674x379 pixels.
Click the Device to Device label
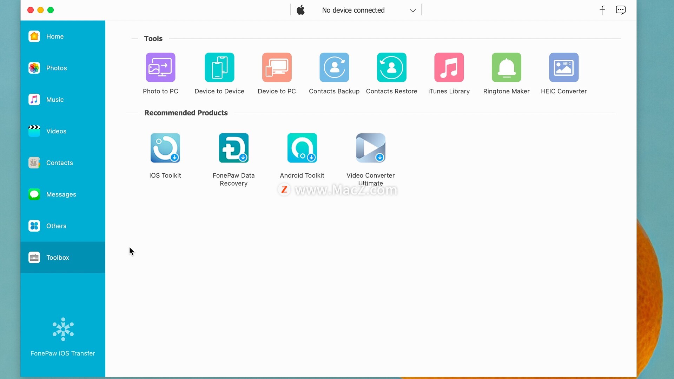(219, 91)
